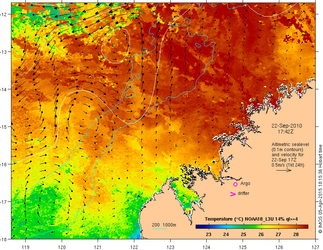The image size is (323, 250).
Task: Click the 0.5m/s velocity reference arrow
Action: 284,170
